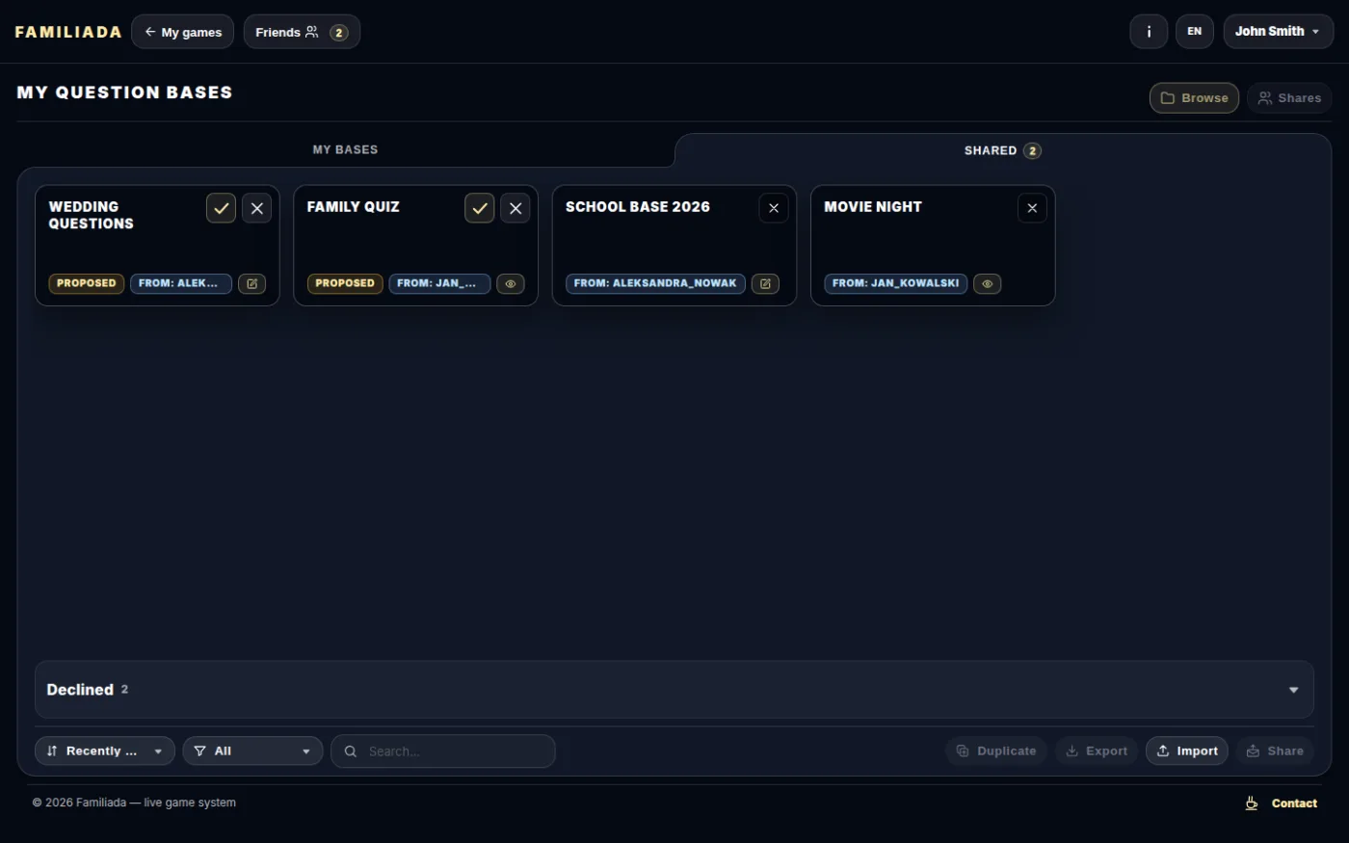Image resolution: width=1349 pixels, height=843 pixels.
Task: Click the sort arrows icon in Recently dropdown
Action: coord(52,751)
